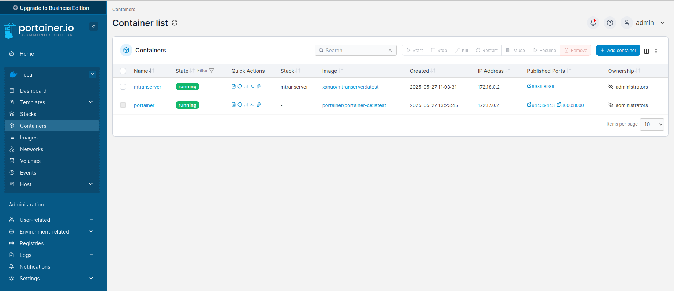Select the portainer container checkbox

123,105
